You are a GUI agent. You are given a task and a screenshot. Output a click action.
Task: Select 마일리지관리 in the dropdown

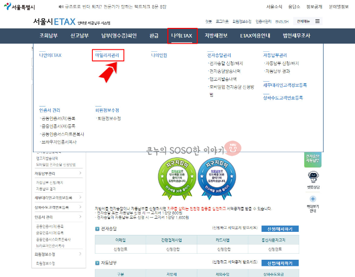pos(107,55)
